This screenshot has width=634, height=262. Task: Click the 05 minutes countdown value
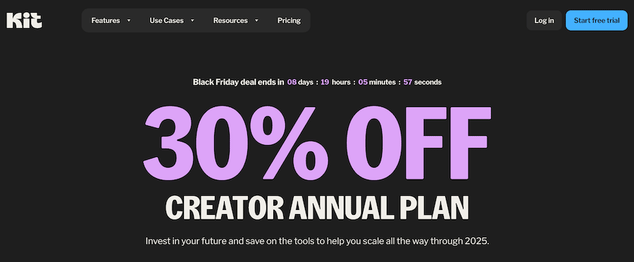[377, 82]
